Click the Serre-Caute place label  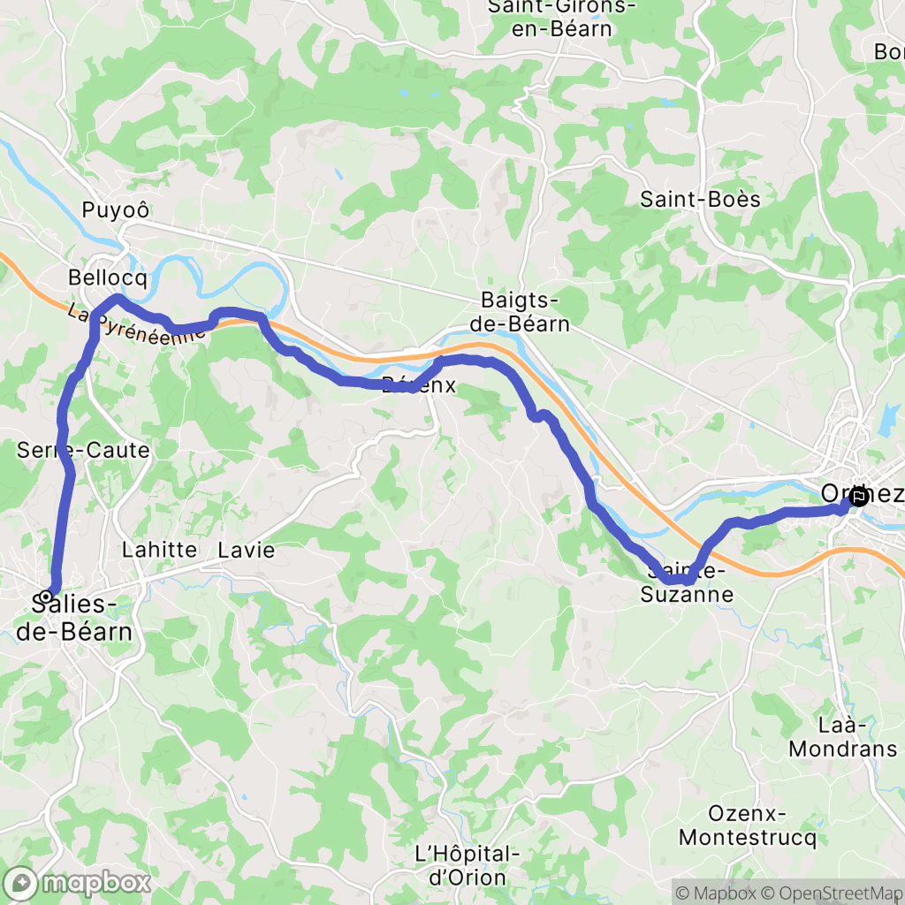(83, 450)
